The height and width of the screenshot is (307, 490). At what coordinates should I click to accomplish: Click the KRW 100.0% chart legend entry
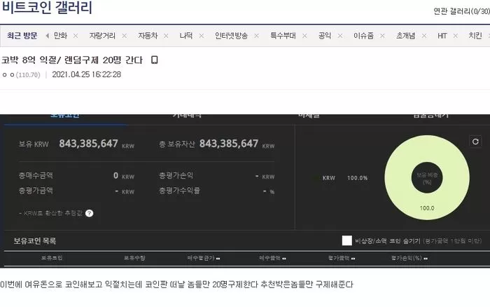[345, 178]
